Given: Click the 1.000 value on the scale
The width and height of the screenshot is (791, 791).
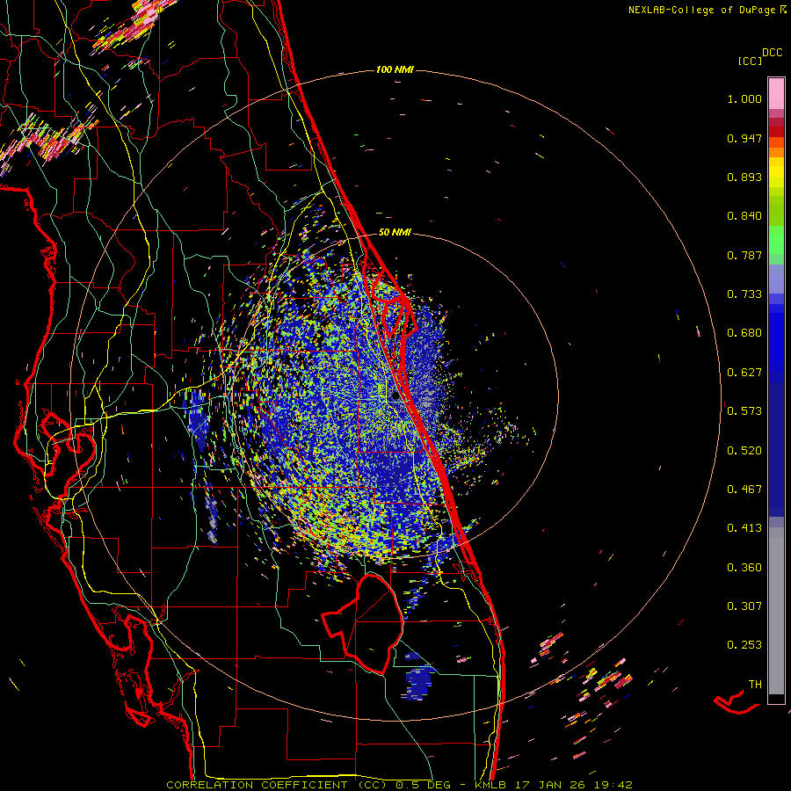Looking at the screenshot, I should (x=744, y=98).
